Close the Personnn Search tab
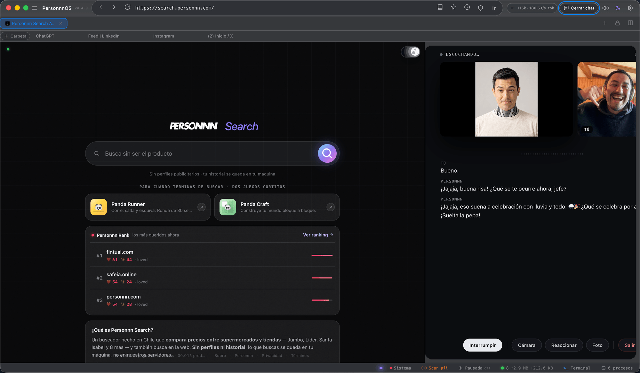This screenshot has height=373, width=640. [x=61, y=23]
